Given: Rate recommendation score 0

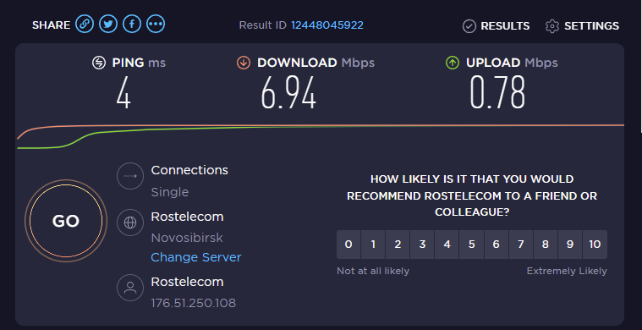Looking at the screenshot, I should 348,245.
